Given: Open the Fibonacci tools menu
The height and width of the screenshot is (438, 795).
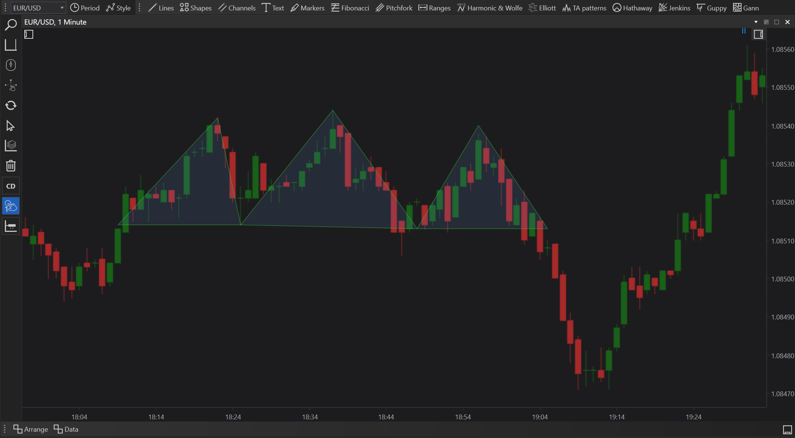Looking at the screenshot, I should click(x=350, y=8).
